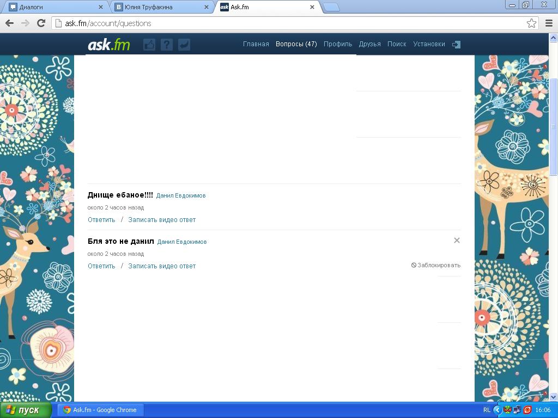This screenshot has width=558, height=418.
Task: Switch to the Диалоги tab
Action: (x=56, y=7)
